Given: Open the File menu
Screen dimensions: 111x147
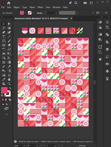Looking at the screenshot, I should click(x=3, y=7).
